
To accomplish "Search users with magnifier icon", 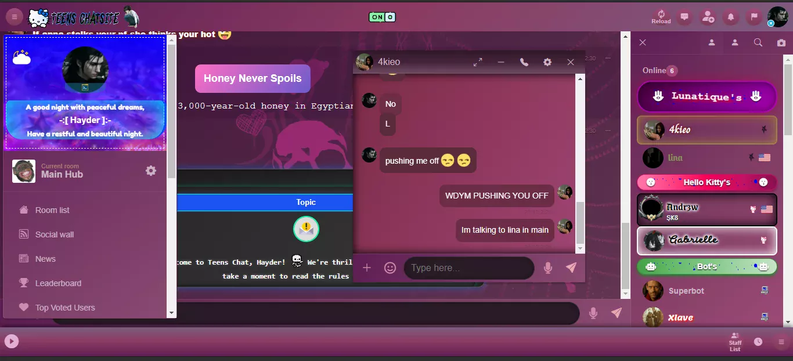I will point(758,42).
